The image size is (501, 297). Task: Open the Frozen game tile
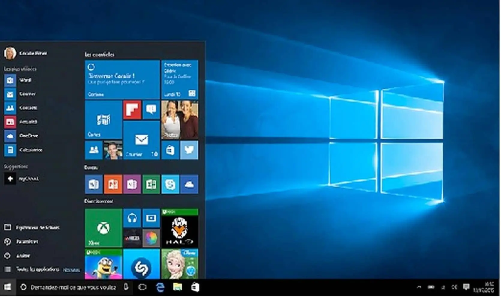(180, 264)
